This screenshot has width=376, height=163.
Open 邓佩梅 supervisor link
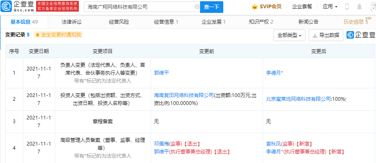[x=161, y=144]
